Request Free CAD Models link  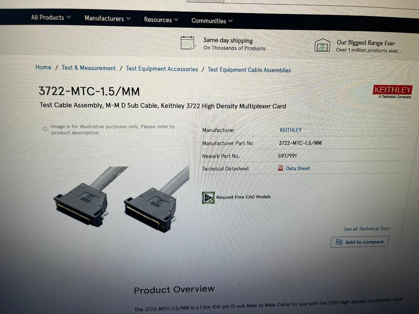coord(244,197)
